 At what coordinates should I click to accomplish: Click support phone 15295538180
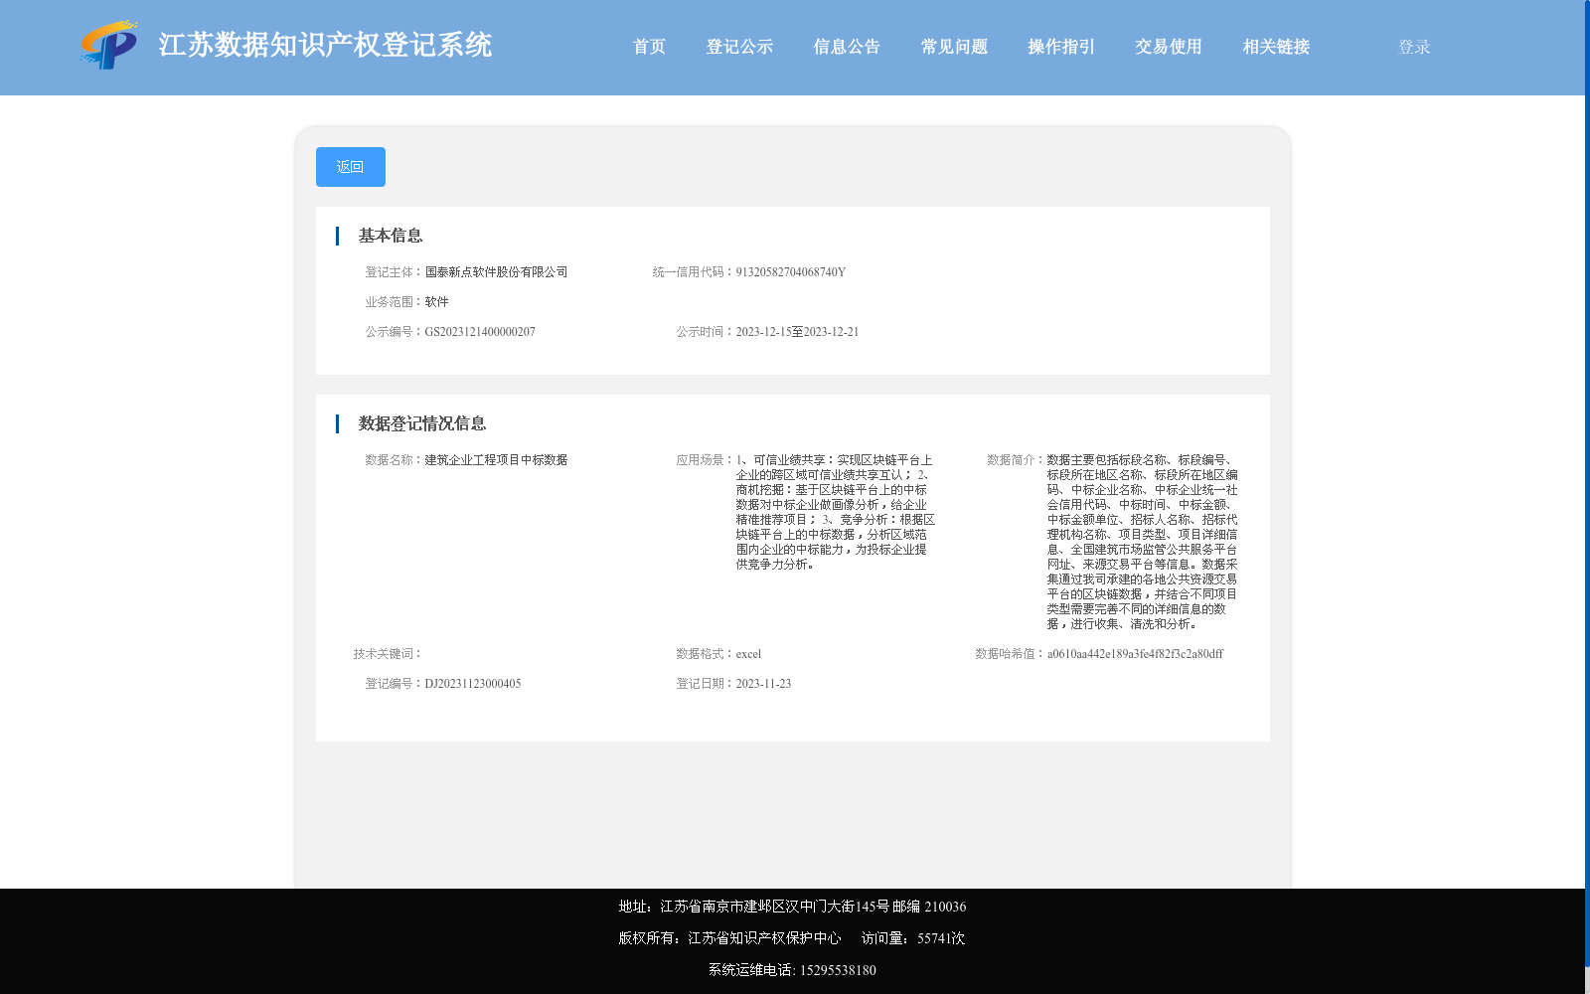point(838,970)
